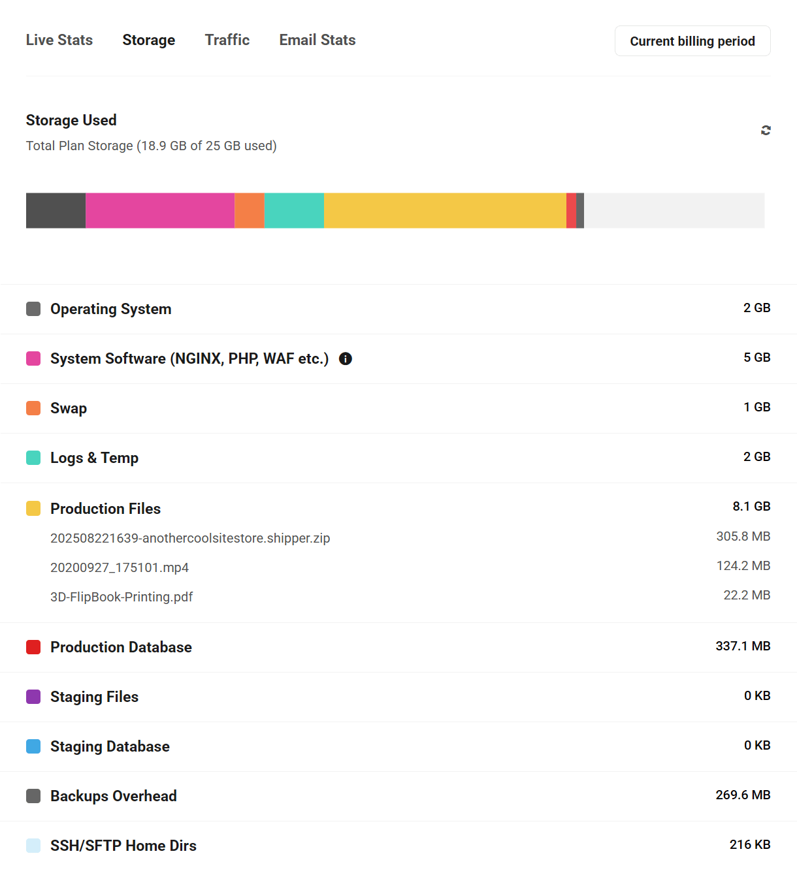
Task: Click the purple Staging Files legend icon
Action: 33,697
